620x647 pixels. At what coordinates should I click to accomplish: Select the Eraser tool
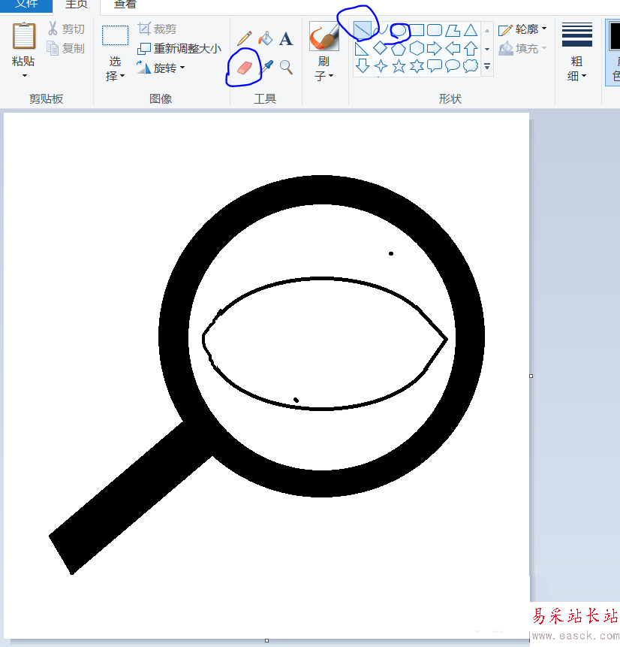pos(245,68)
